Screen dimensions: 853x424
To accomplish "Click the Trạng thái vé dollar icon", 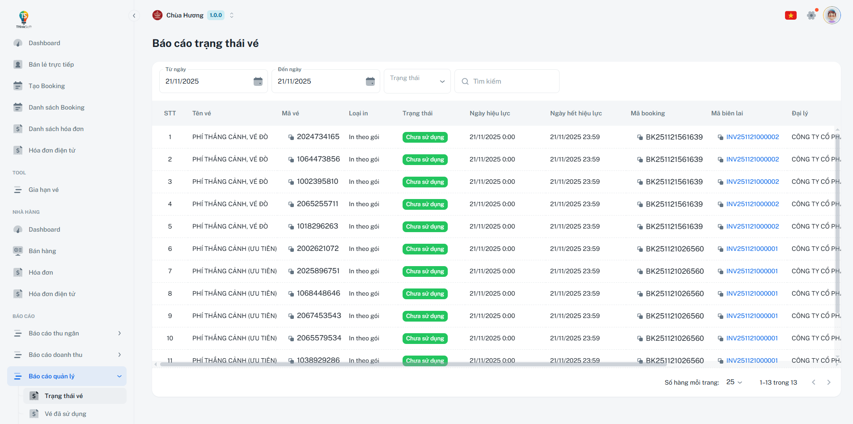I will [34, 395].
